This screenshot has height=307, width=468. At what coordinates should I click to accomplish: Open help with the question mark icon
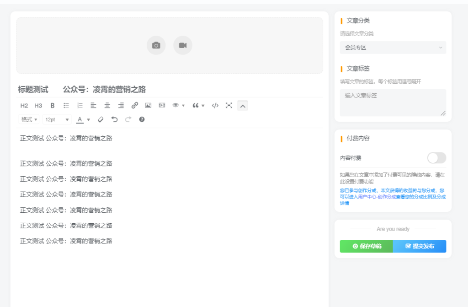141,119
